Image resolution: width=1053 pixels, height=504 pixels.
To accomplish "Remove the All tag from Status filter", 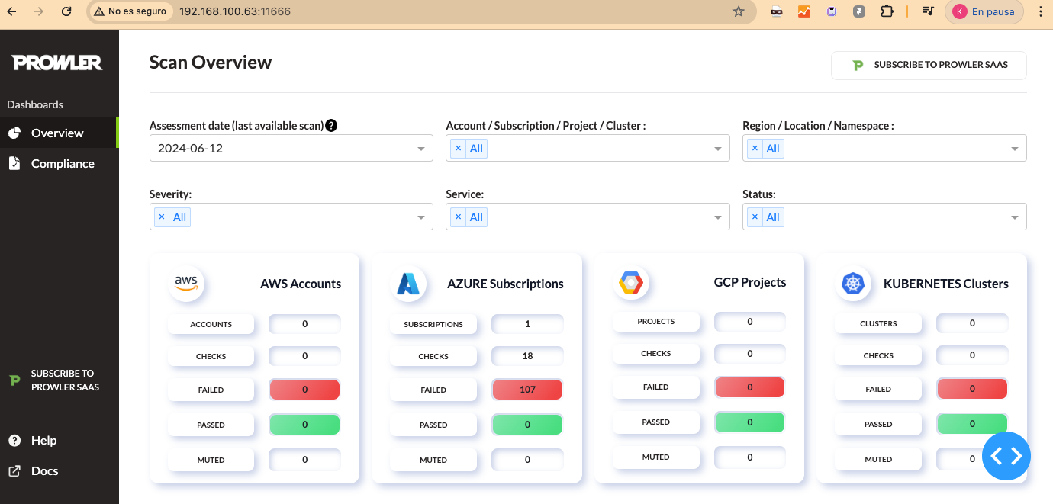I will (x=755, y=217).
